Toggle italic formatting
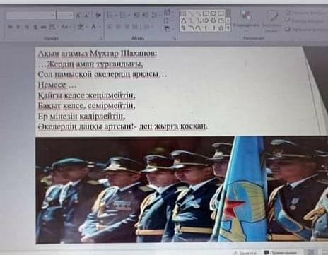Viewport: 328px width, 255px height. tap(18, 27)
